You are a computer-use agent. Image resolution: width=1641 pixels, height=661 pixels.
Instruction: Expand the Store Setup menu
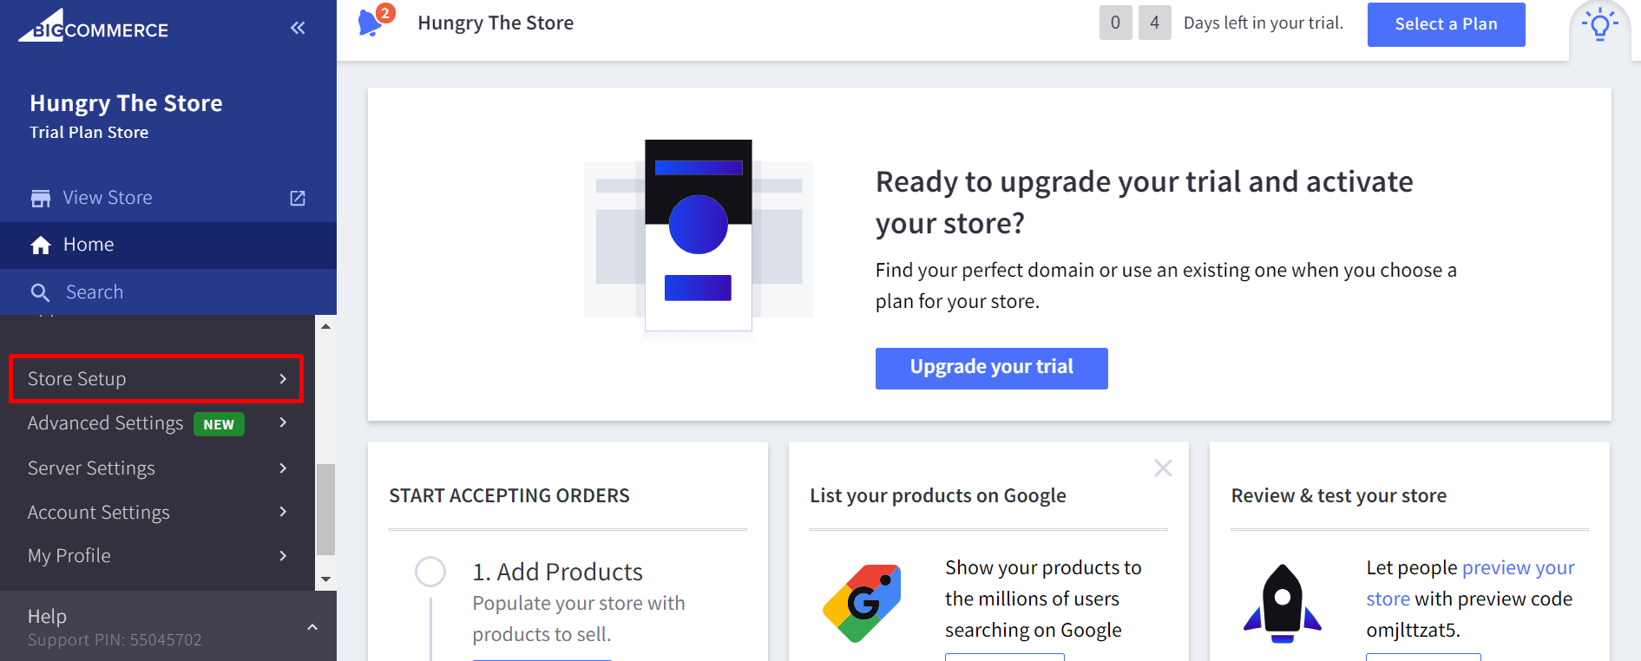pyautogui.click(x=156, y=379)
